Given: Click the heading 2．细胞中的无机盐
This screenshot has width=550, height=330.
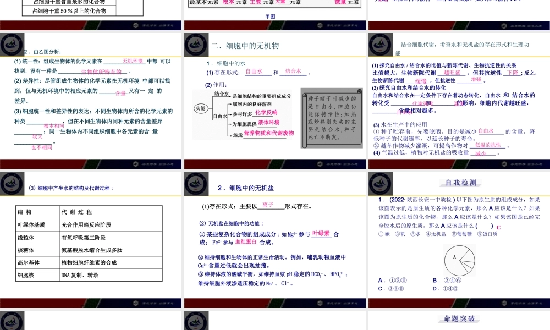Looking at the screenshot, I should (245, 188).
